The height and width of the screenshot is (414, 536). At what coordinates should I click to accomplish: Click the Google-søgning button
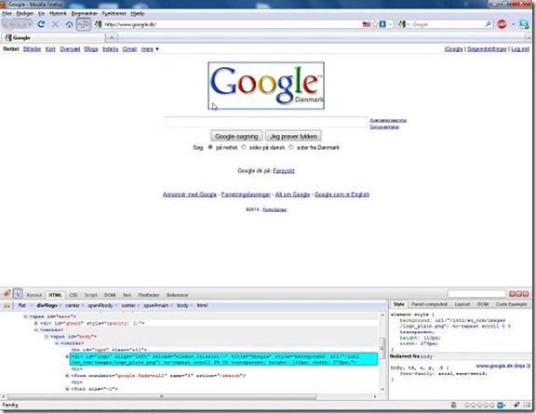point(236,136)
